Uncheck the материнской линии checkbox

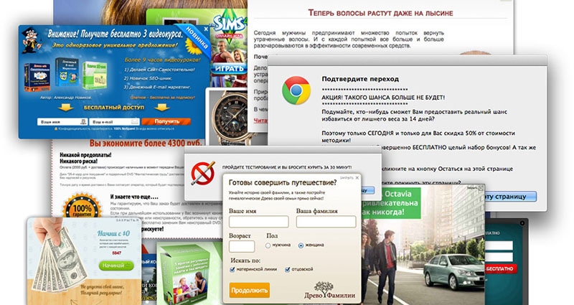click(232, 270)
